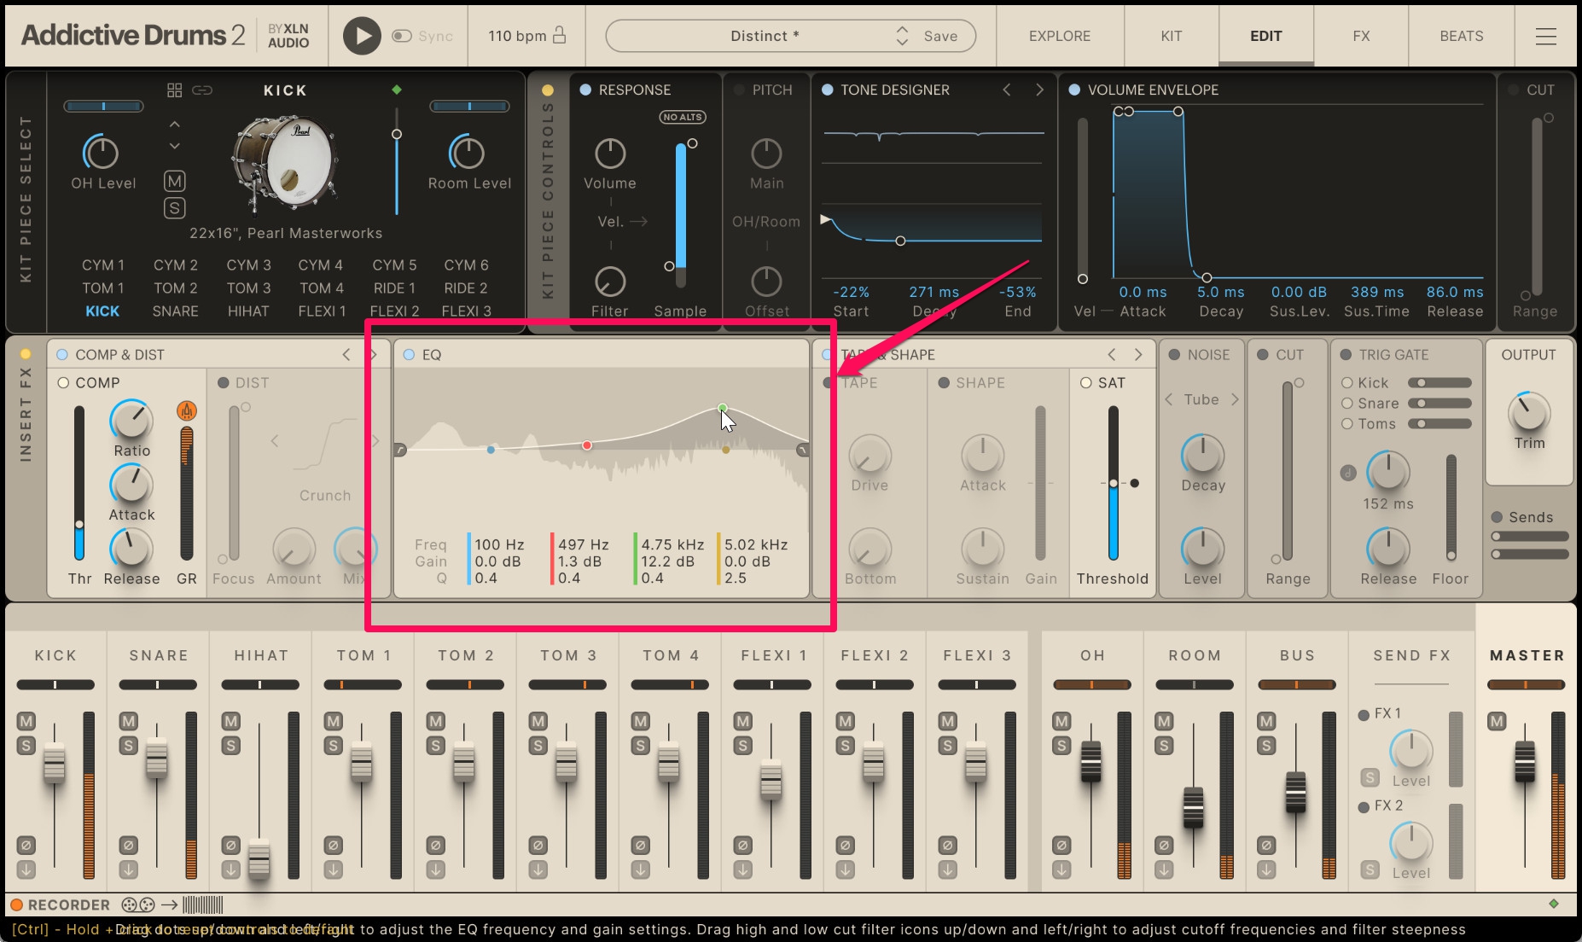Click the NO ALTS button
Viewport: 1582px width, 942px height.
(x=683, y=117)
